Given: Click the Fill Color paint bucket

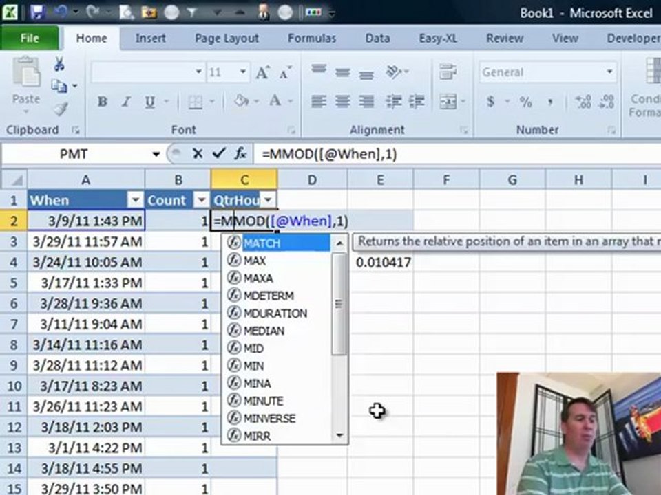Looking at the screenshot, I should [x=242, y=102].
